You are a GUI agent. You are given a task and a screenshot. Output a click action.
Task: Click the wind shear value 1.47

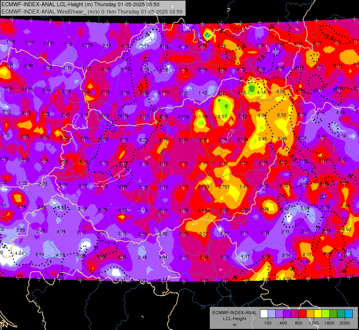[244, 186]
